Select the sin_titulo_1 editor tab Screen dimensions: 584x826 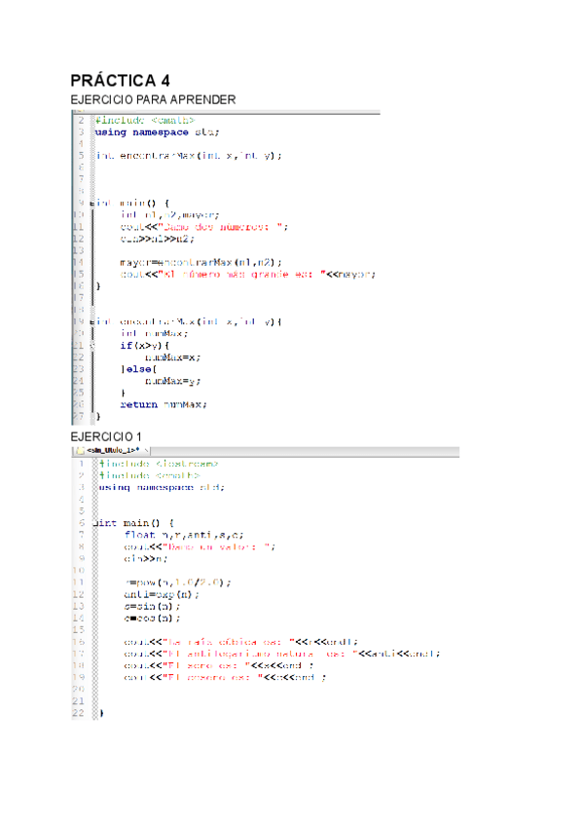point(112,450)
